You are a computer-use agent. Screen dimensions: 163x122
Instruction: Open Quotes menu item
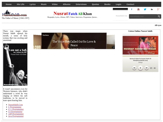click(95, 4)
